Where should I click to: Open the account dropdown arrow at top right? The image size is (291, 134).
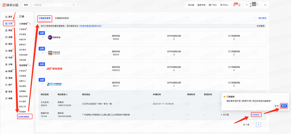point(265,5)
